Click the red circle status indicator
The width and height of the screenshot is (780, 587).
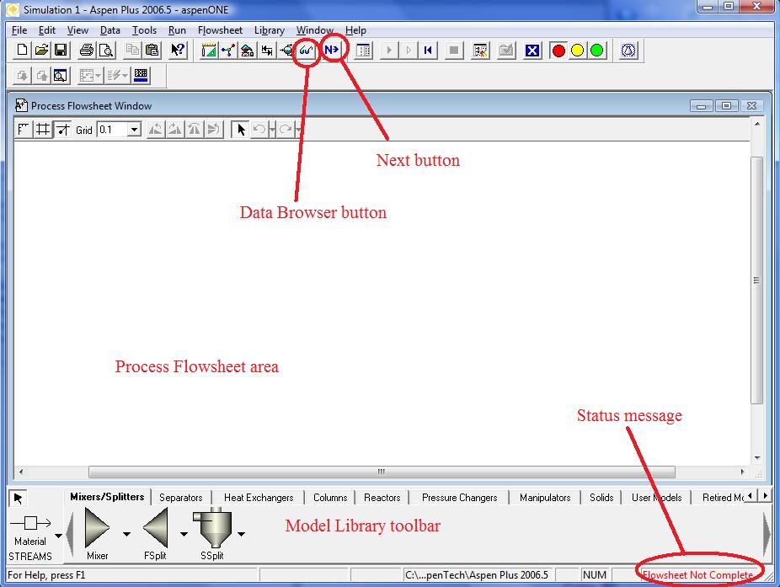558,51
